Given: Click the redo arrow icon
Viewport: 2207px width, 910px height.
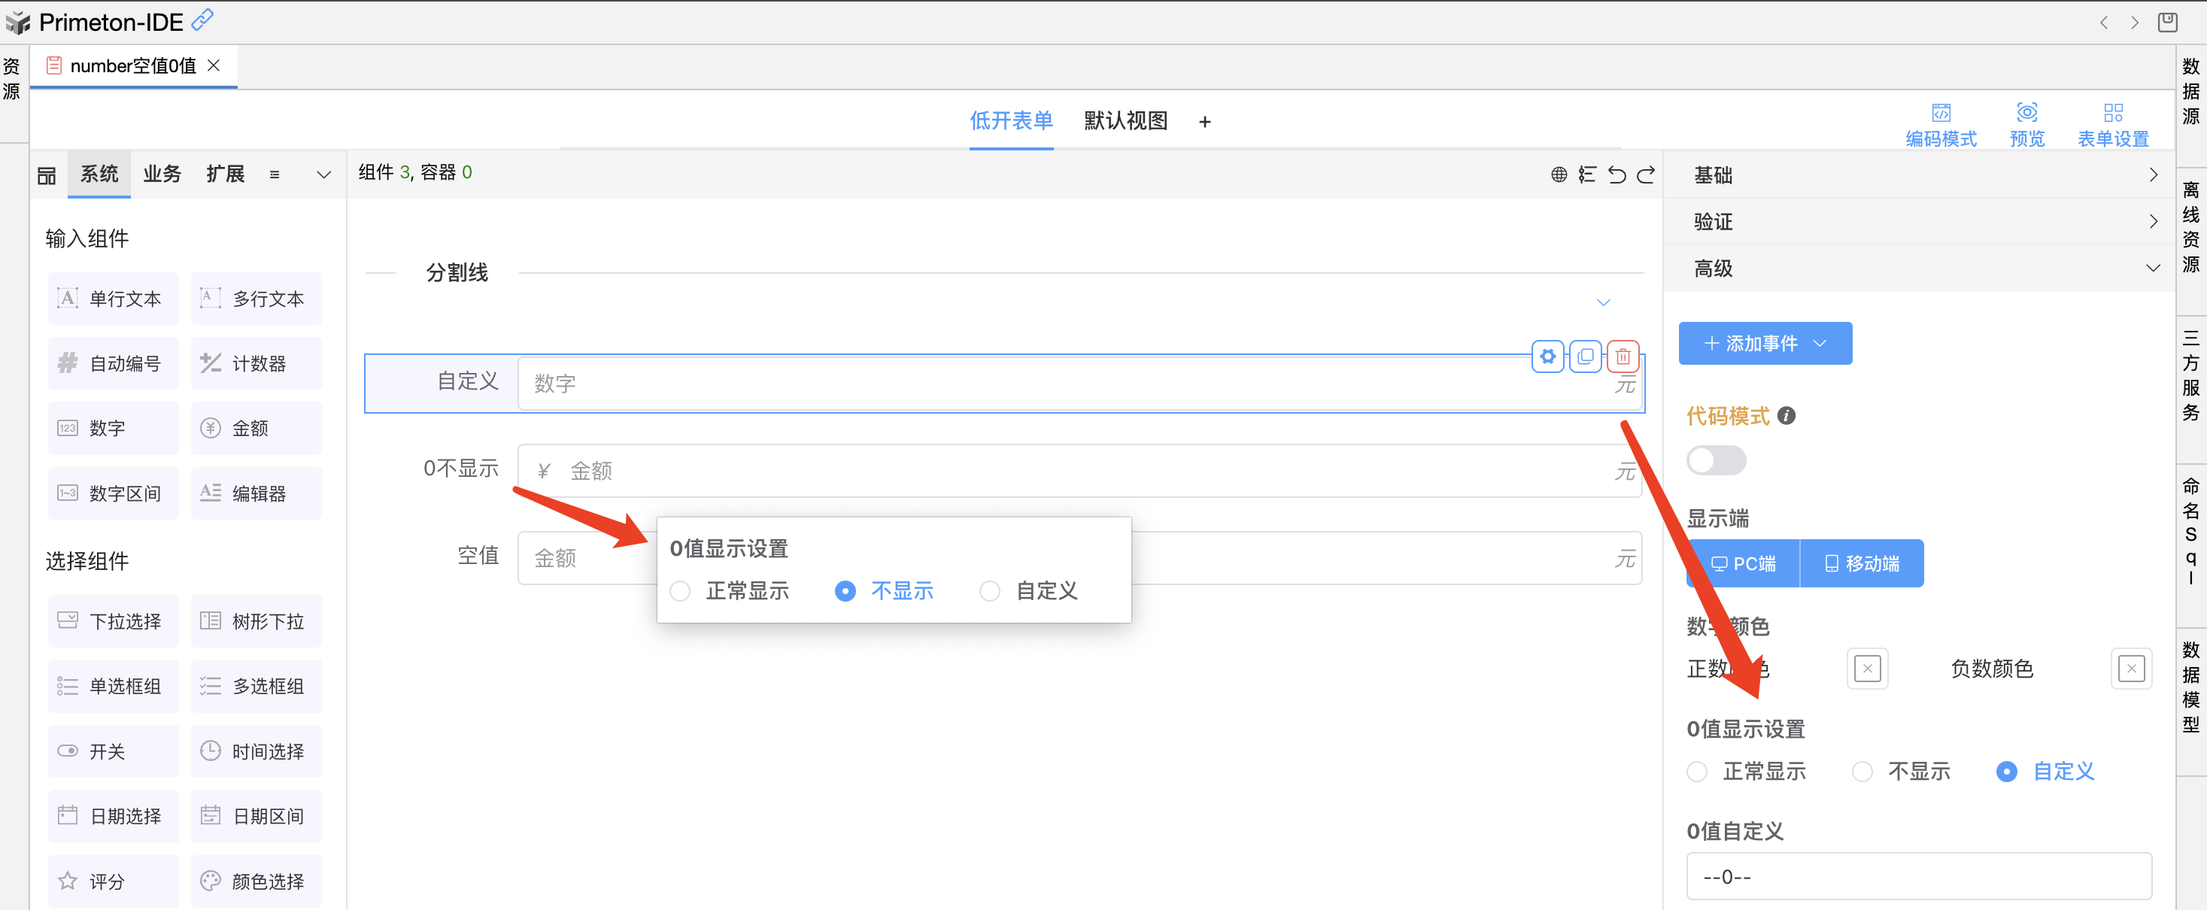Looking at the screenshot, I should pyautogui.click(x=1646, y=174).
